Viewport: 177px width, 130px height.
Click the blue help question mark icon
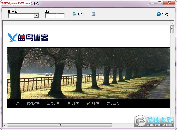[159, 14]
